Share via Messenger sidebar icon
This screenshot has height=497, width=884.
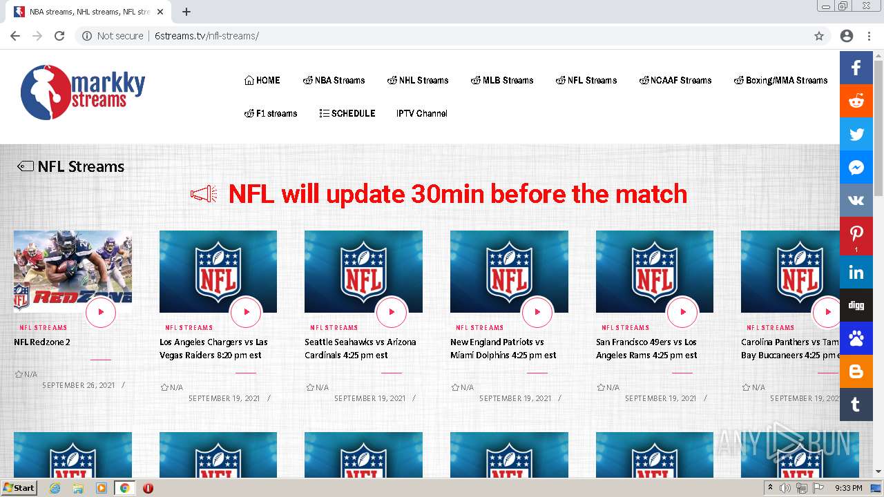(x=856, y=167)
